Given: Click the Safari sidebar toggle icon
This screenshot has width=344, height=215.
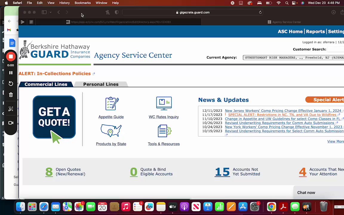Looking at the screenshot, I should pos(44,12).
